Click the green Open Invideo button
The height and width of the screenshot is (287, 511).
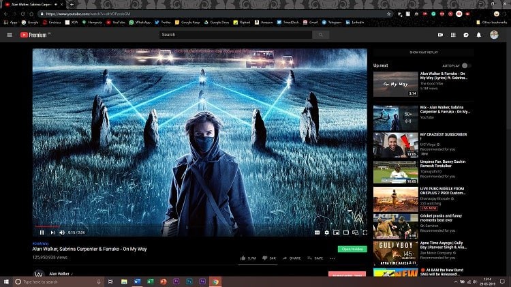(352, 250)
